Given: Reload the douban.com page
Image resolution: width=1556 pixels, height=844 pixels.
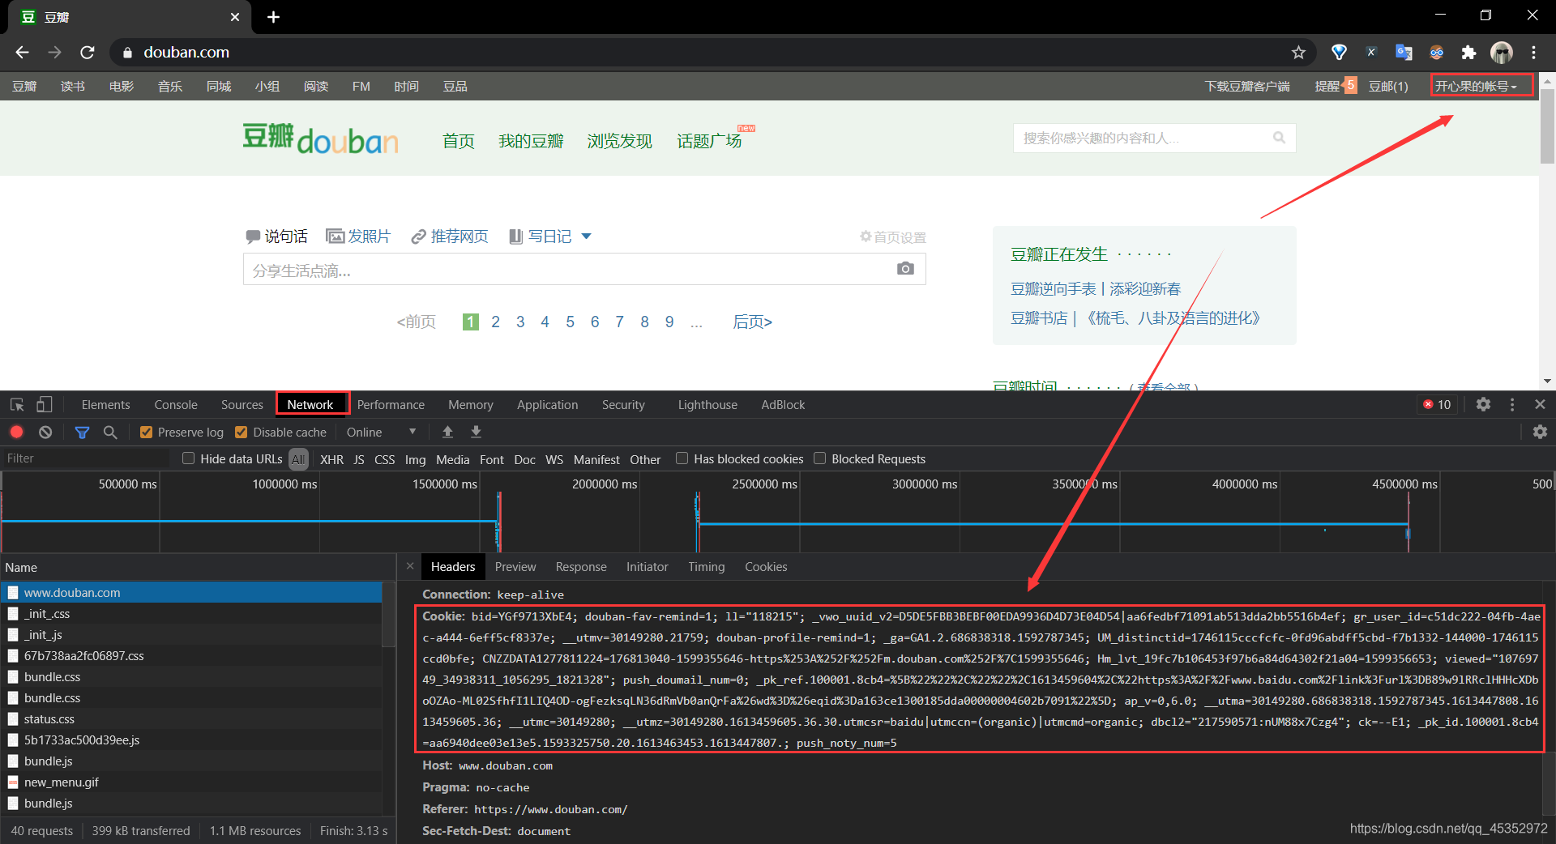Looking at the screenshot, I should click(88, 53).
